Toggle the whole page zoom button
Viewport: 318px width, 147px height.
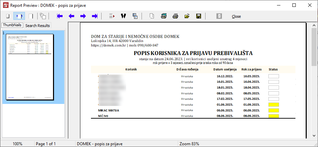point(8,16)
